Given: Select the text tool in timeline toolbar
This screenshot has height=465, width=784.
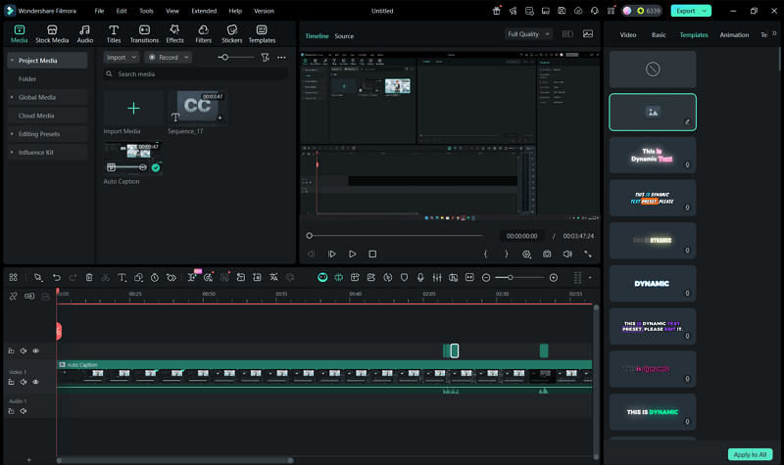Looking at the screenshot, I should click(122, 278).
